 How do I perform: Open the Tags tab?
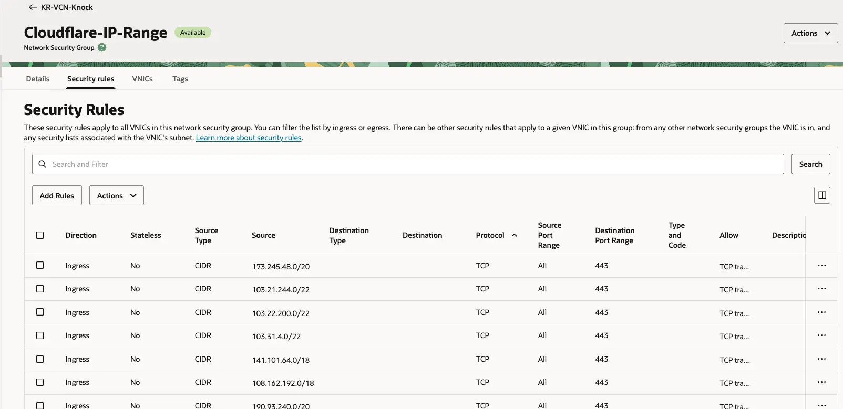pyautogui.click(x=180, y=79)
